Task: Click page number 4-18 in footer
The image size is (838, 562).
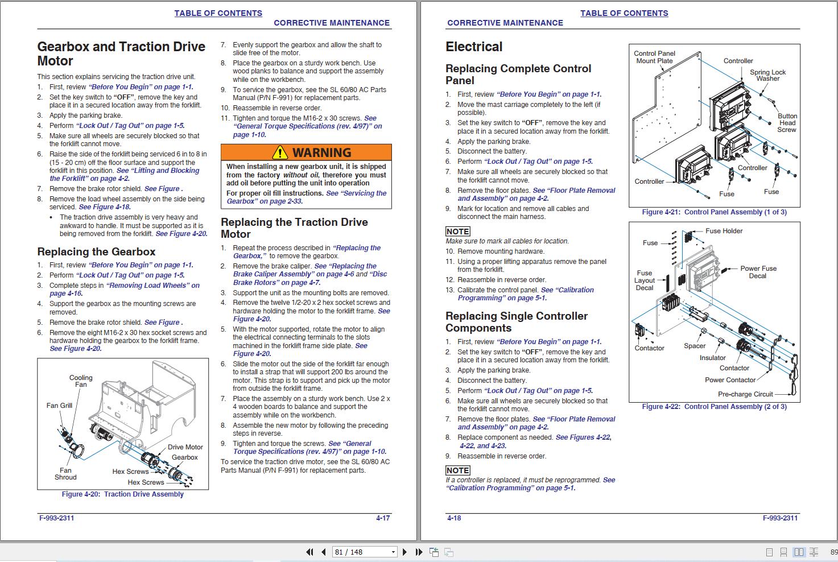Action: [x=454, y=518]
